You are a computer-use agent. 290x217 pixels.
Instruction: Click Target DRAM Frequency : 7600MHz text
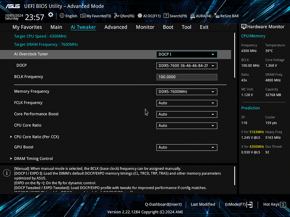46,45
